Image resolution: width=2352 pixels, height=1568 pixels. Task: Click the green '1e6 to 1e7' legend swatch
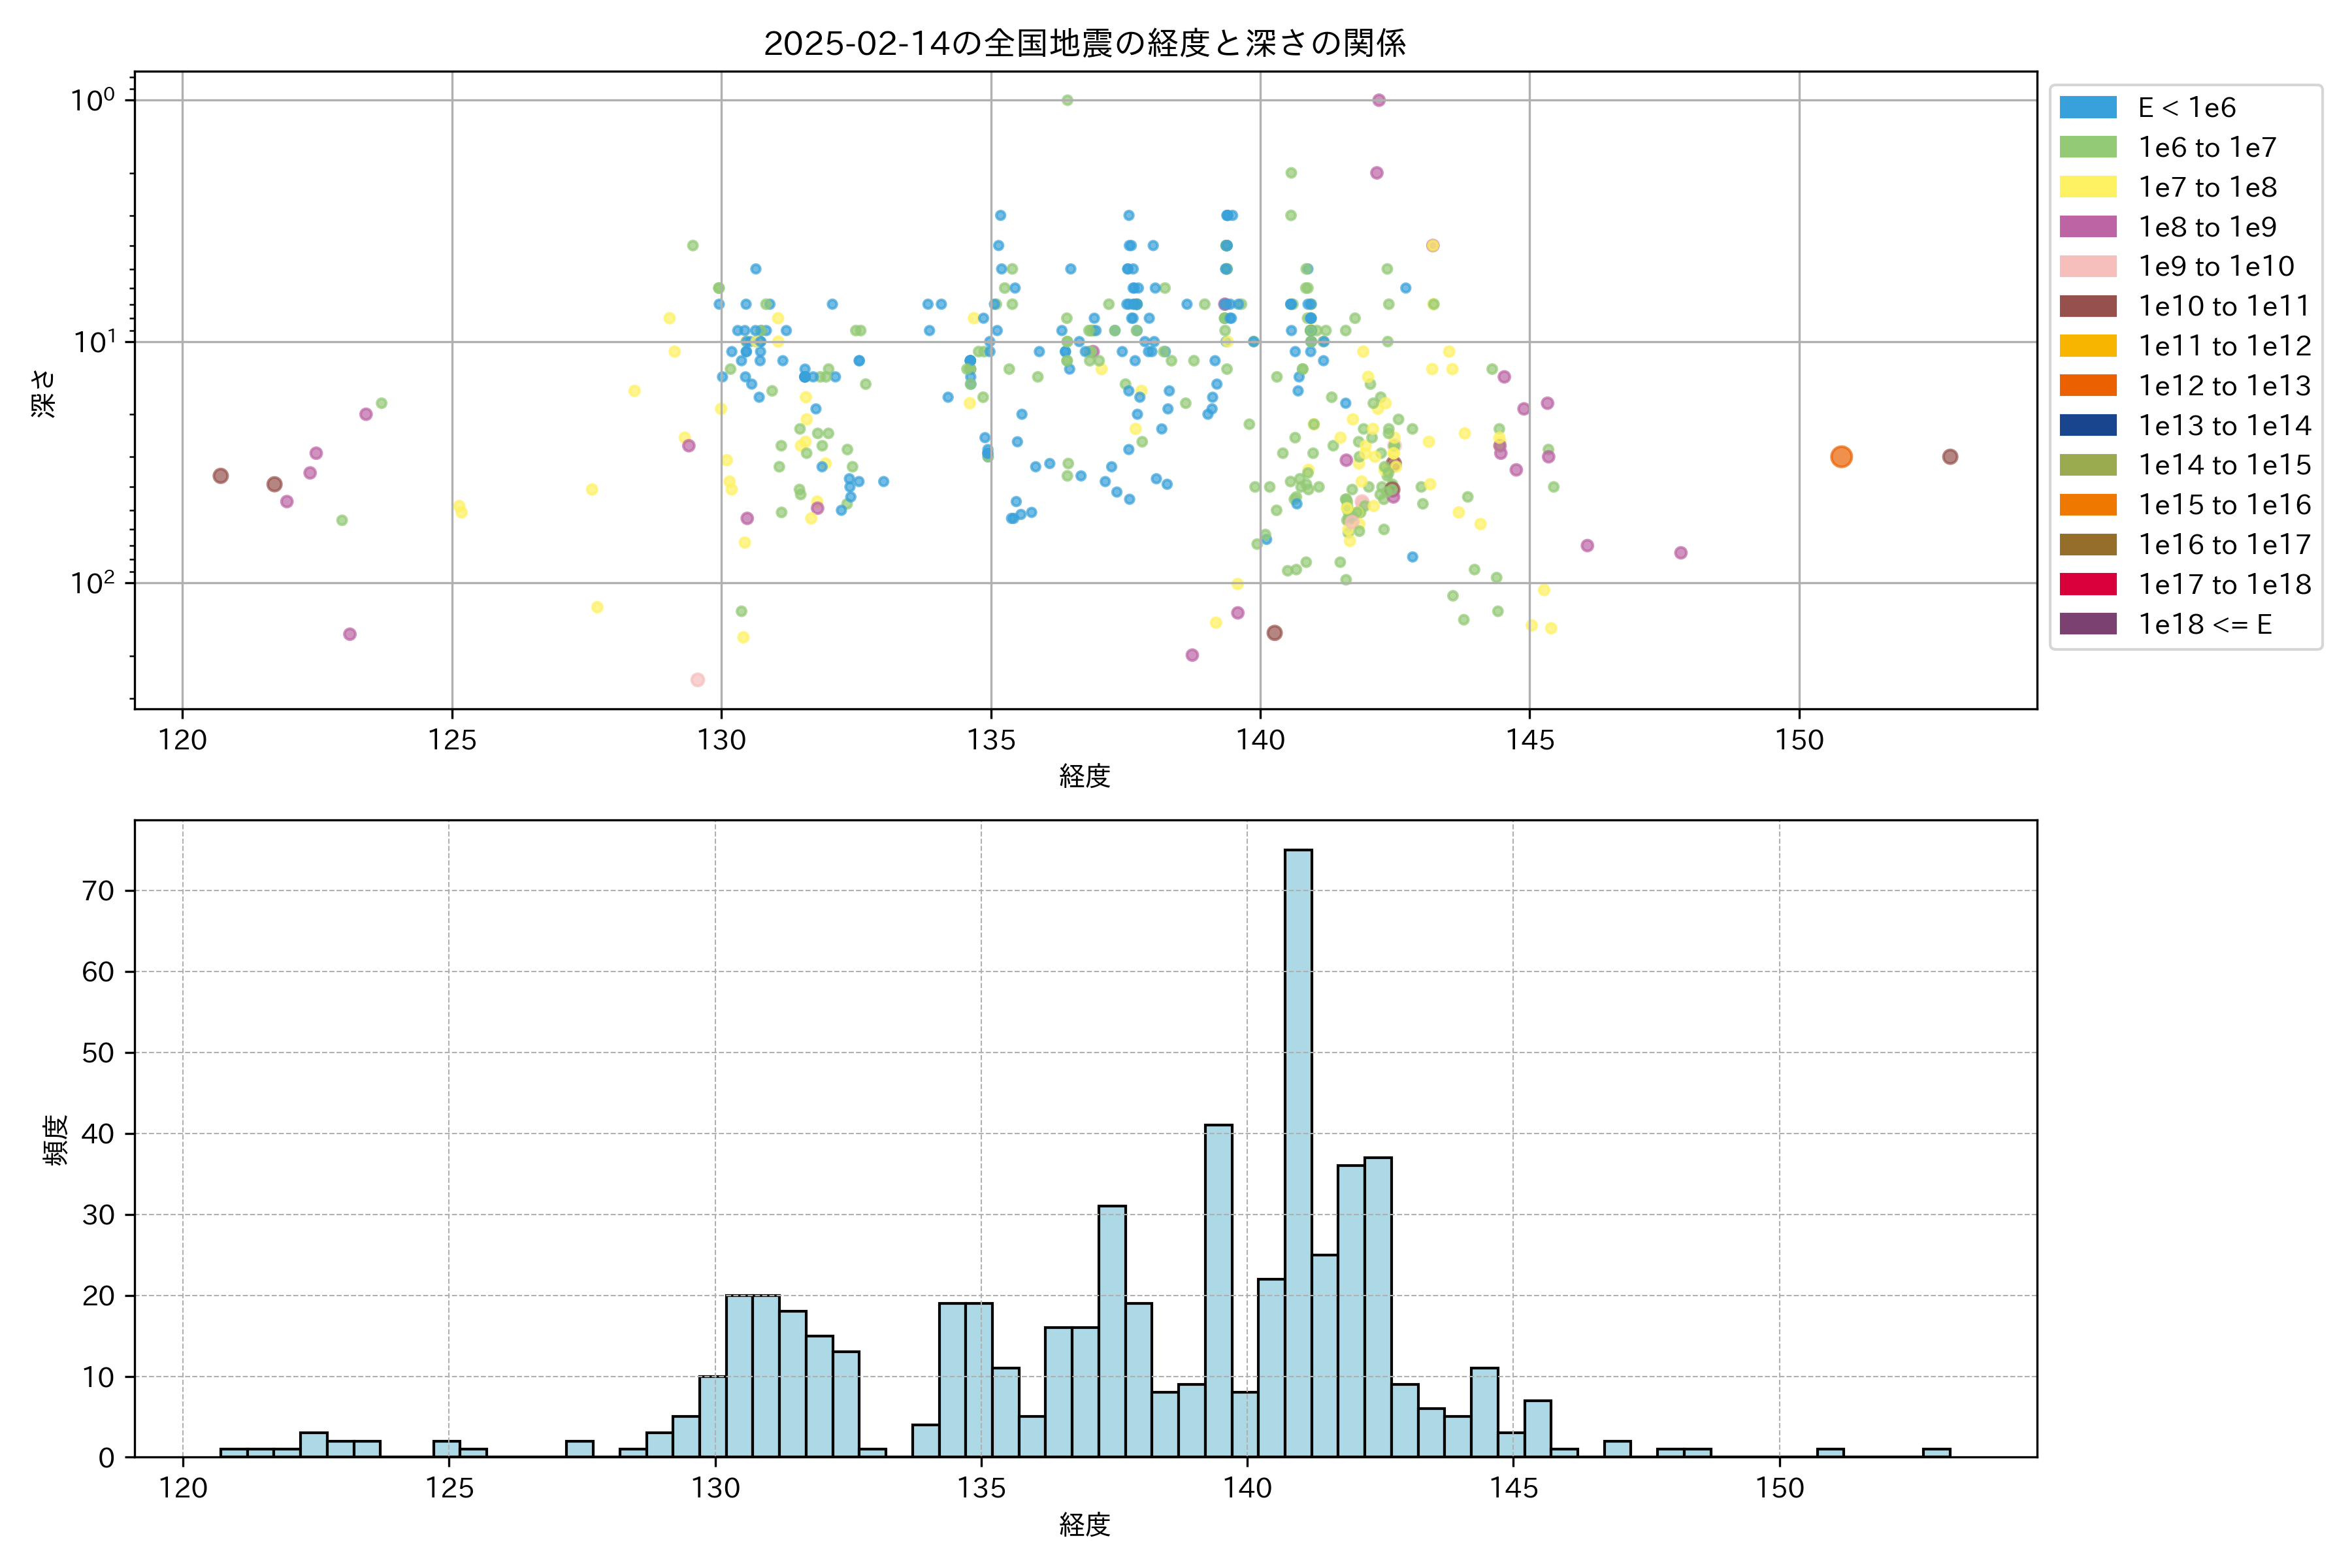2088,148
